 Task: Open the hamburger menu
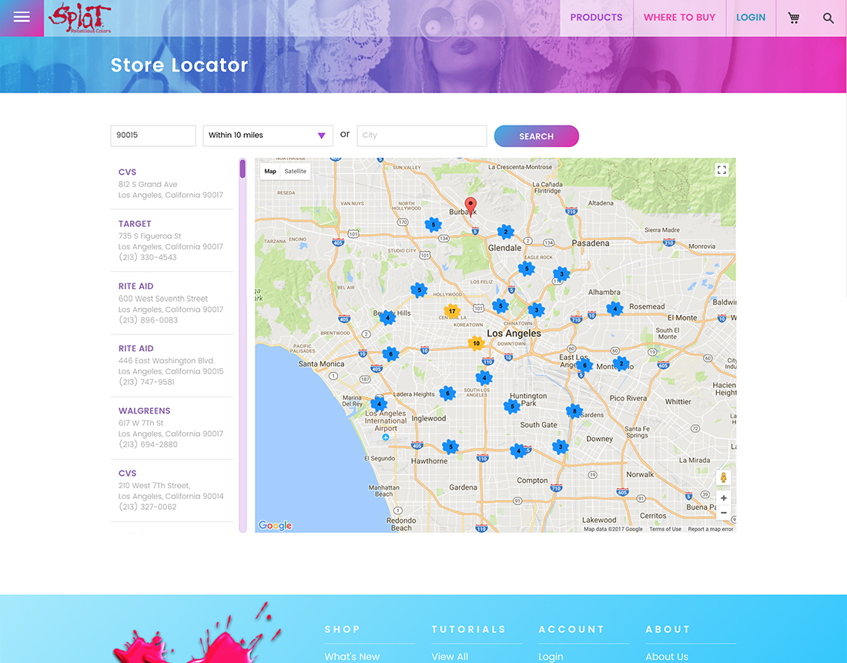tap(22, 17)
